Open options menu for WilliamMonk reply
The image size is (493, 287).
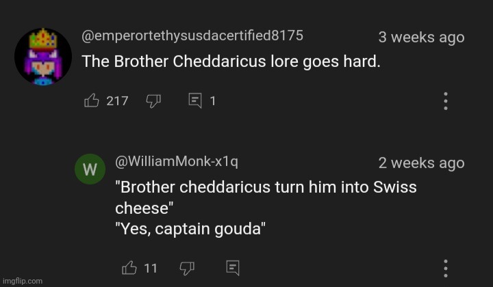click(x=446, y=268)
